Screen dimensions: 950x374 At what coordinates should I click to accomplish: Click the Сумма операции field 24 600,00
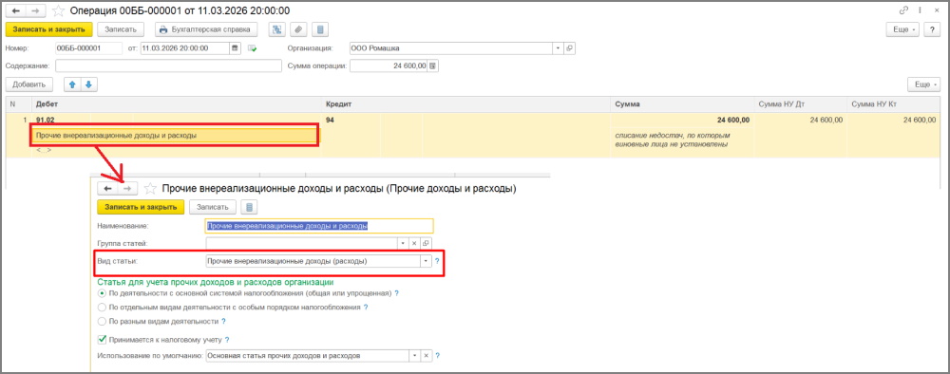point(389,65)
